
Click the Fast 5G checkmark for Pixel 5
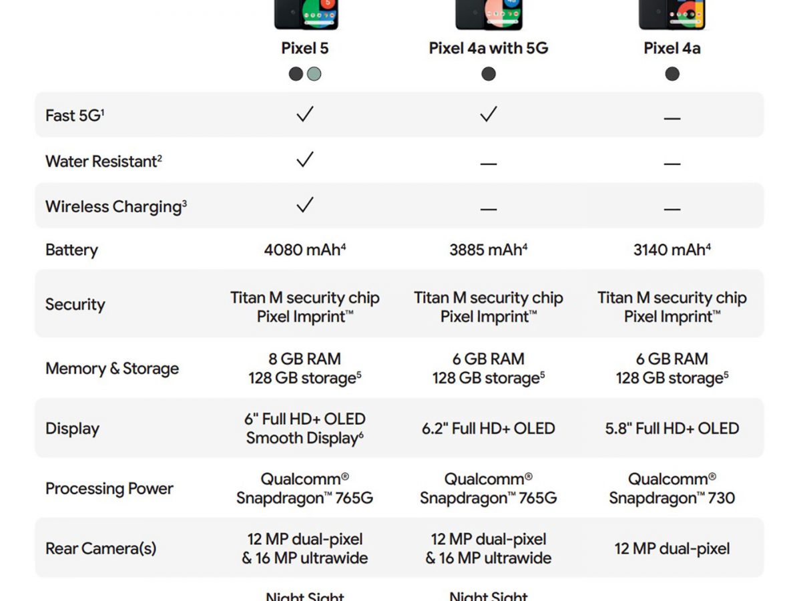pos(305,115)
